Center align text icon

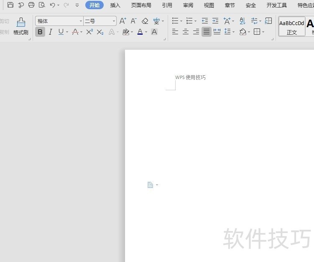[186, 32]
